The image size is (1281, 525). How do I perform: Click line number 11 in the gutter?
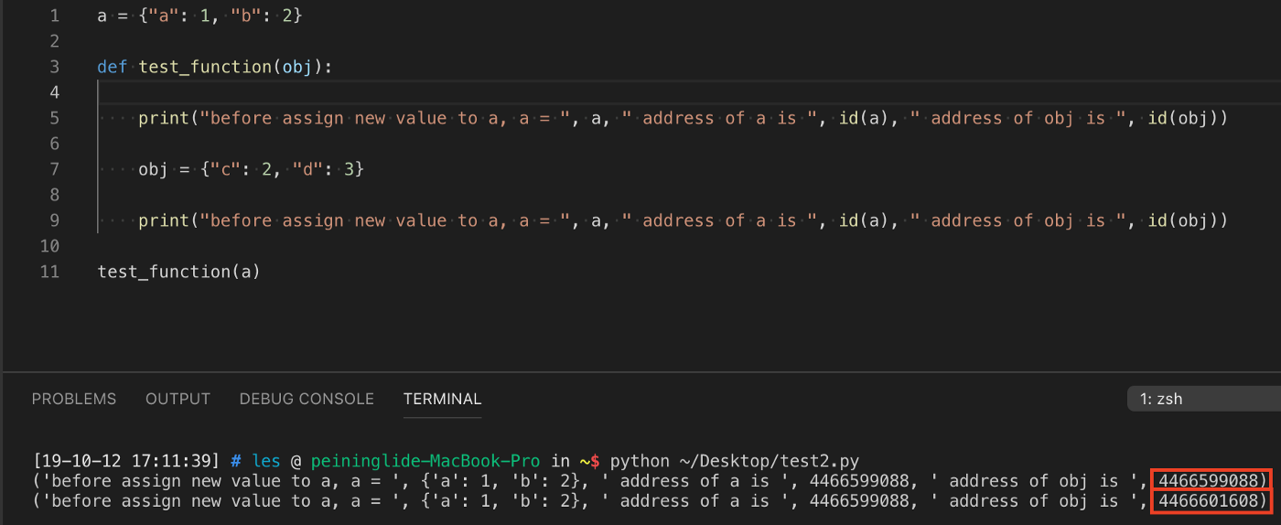tap(49, 272)
